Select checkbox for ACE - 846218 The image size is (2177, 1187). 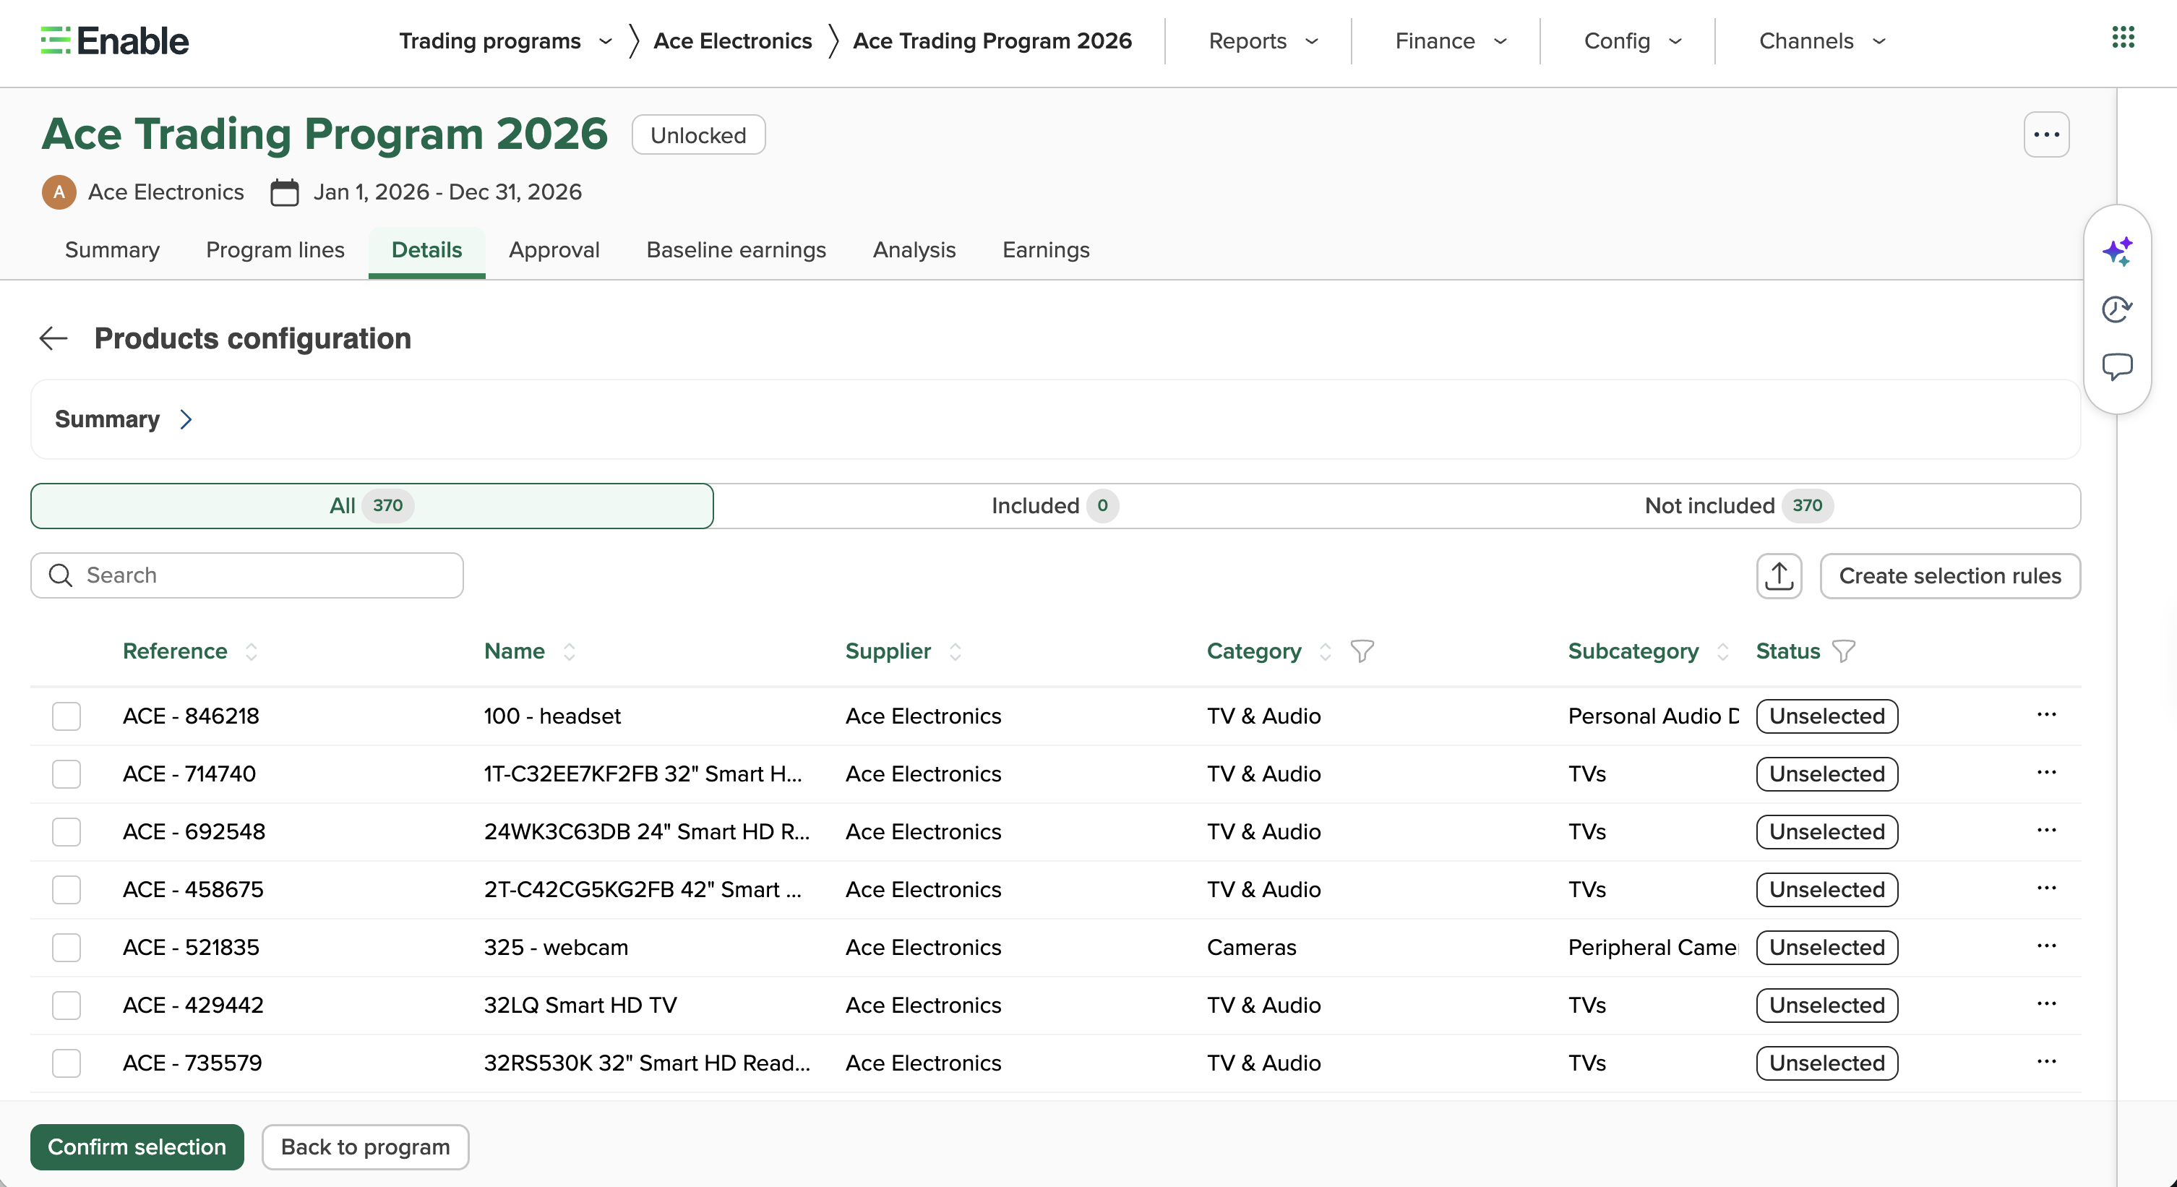[x=66, y=716]
